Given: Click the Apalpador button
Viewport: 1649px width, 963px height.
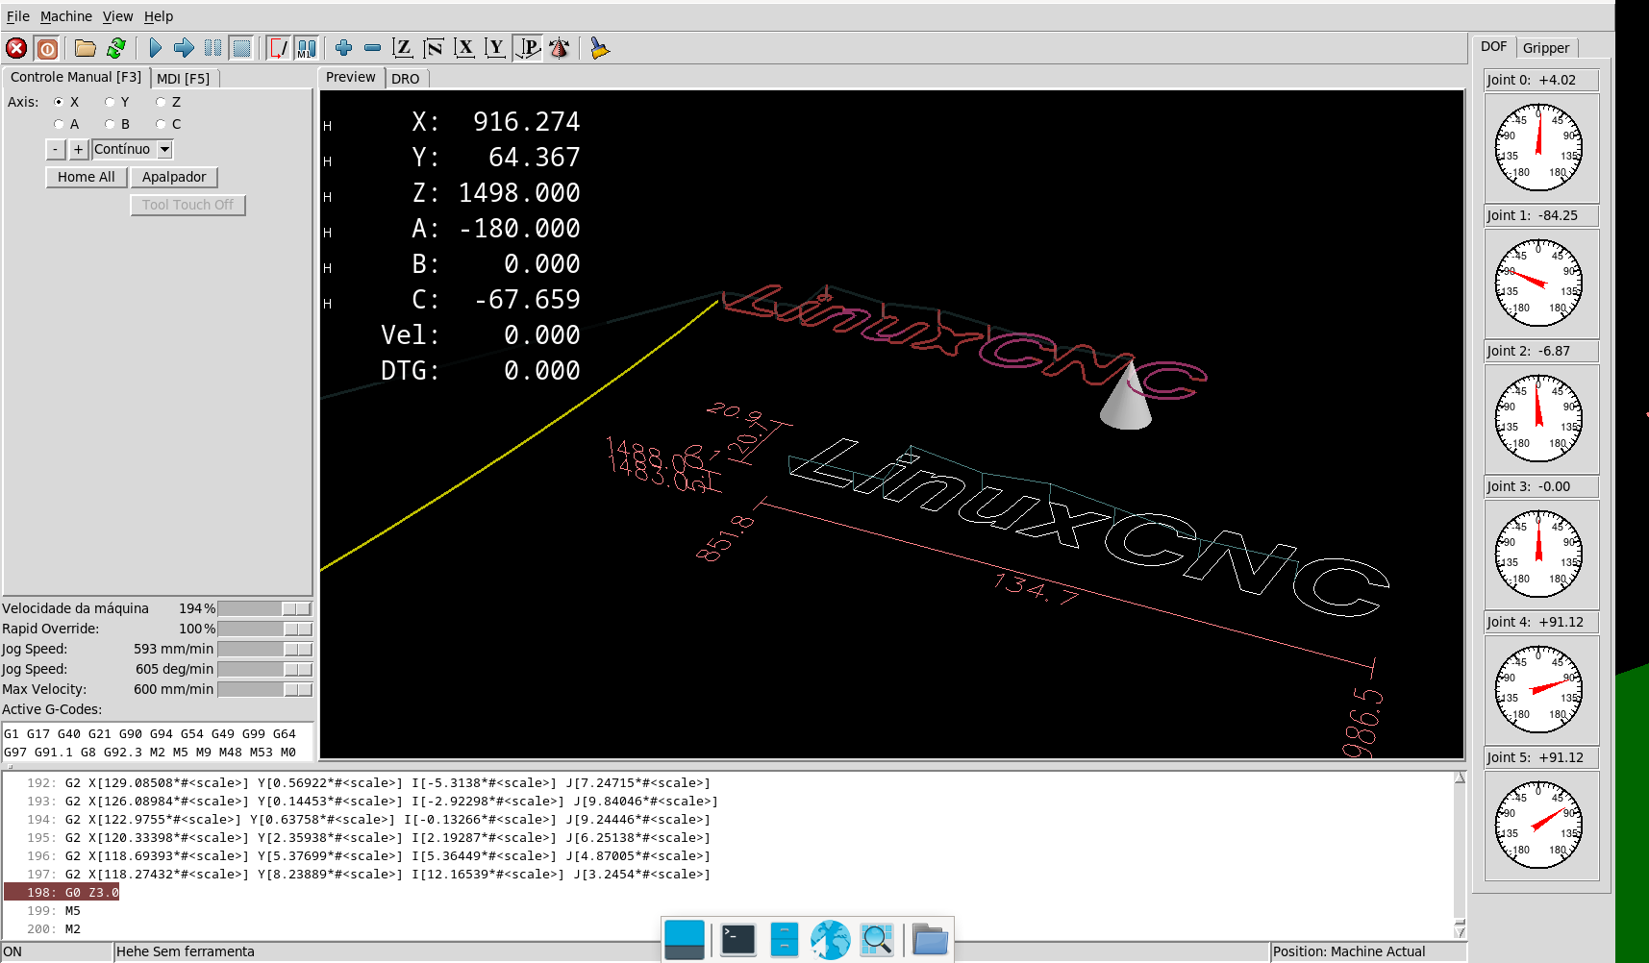Looking at the screenshot, I should [174, 177].
